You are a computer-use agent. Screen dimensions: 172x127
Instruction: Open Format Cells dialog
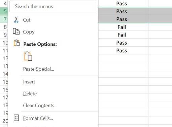(38, 118)
